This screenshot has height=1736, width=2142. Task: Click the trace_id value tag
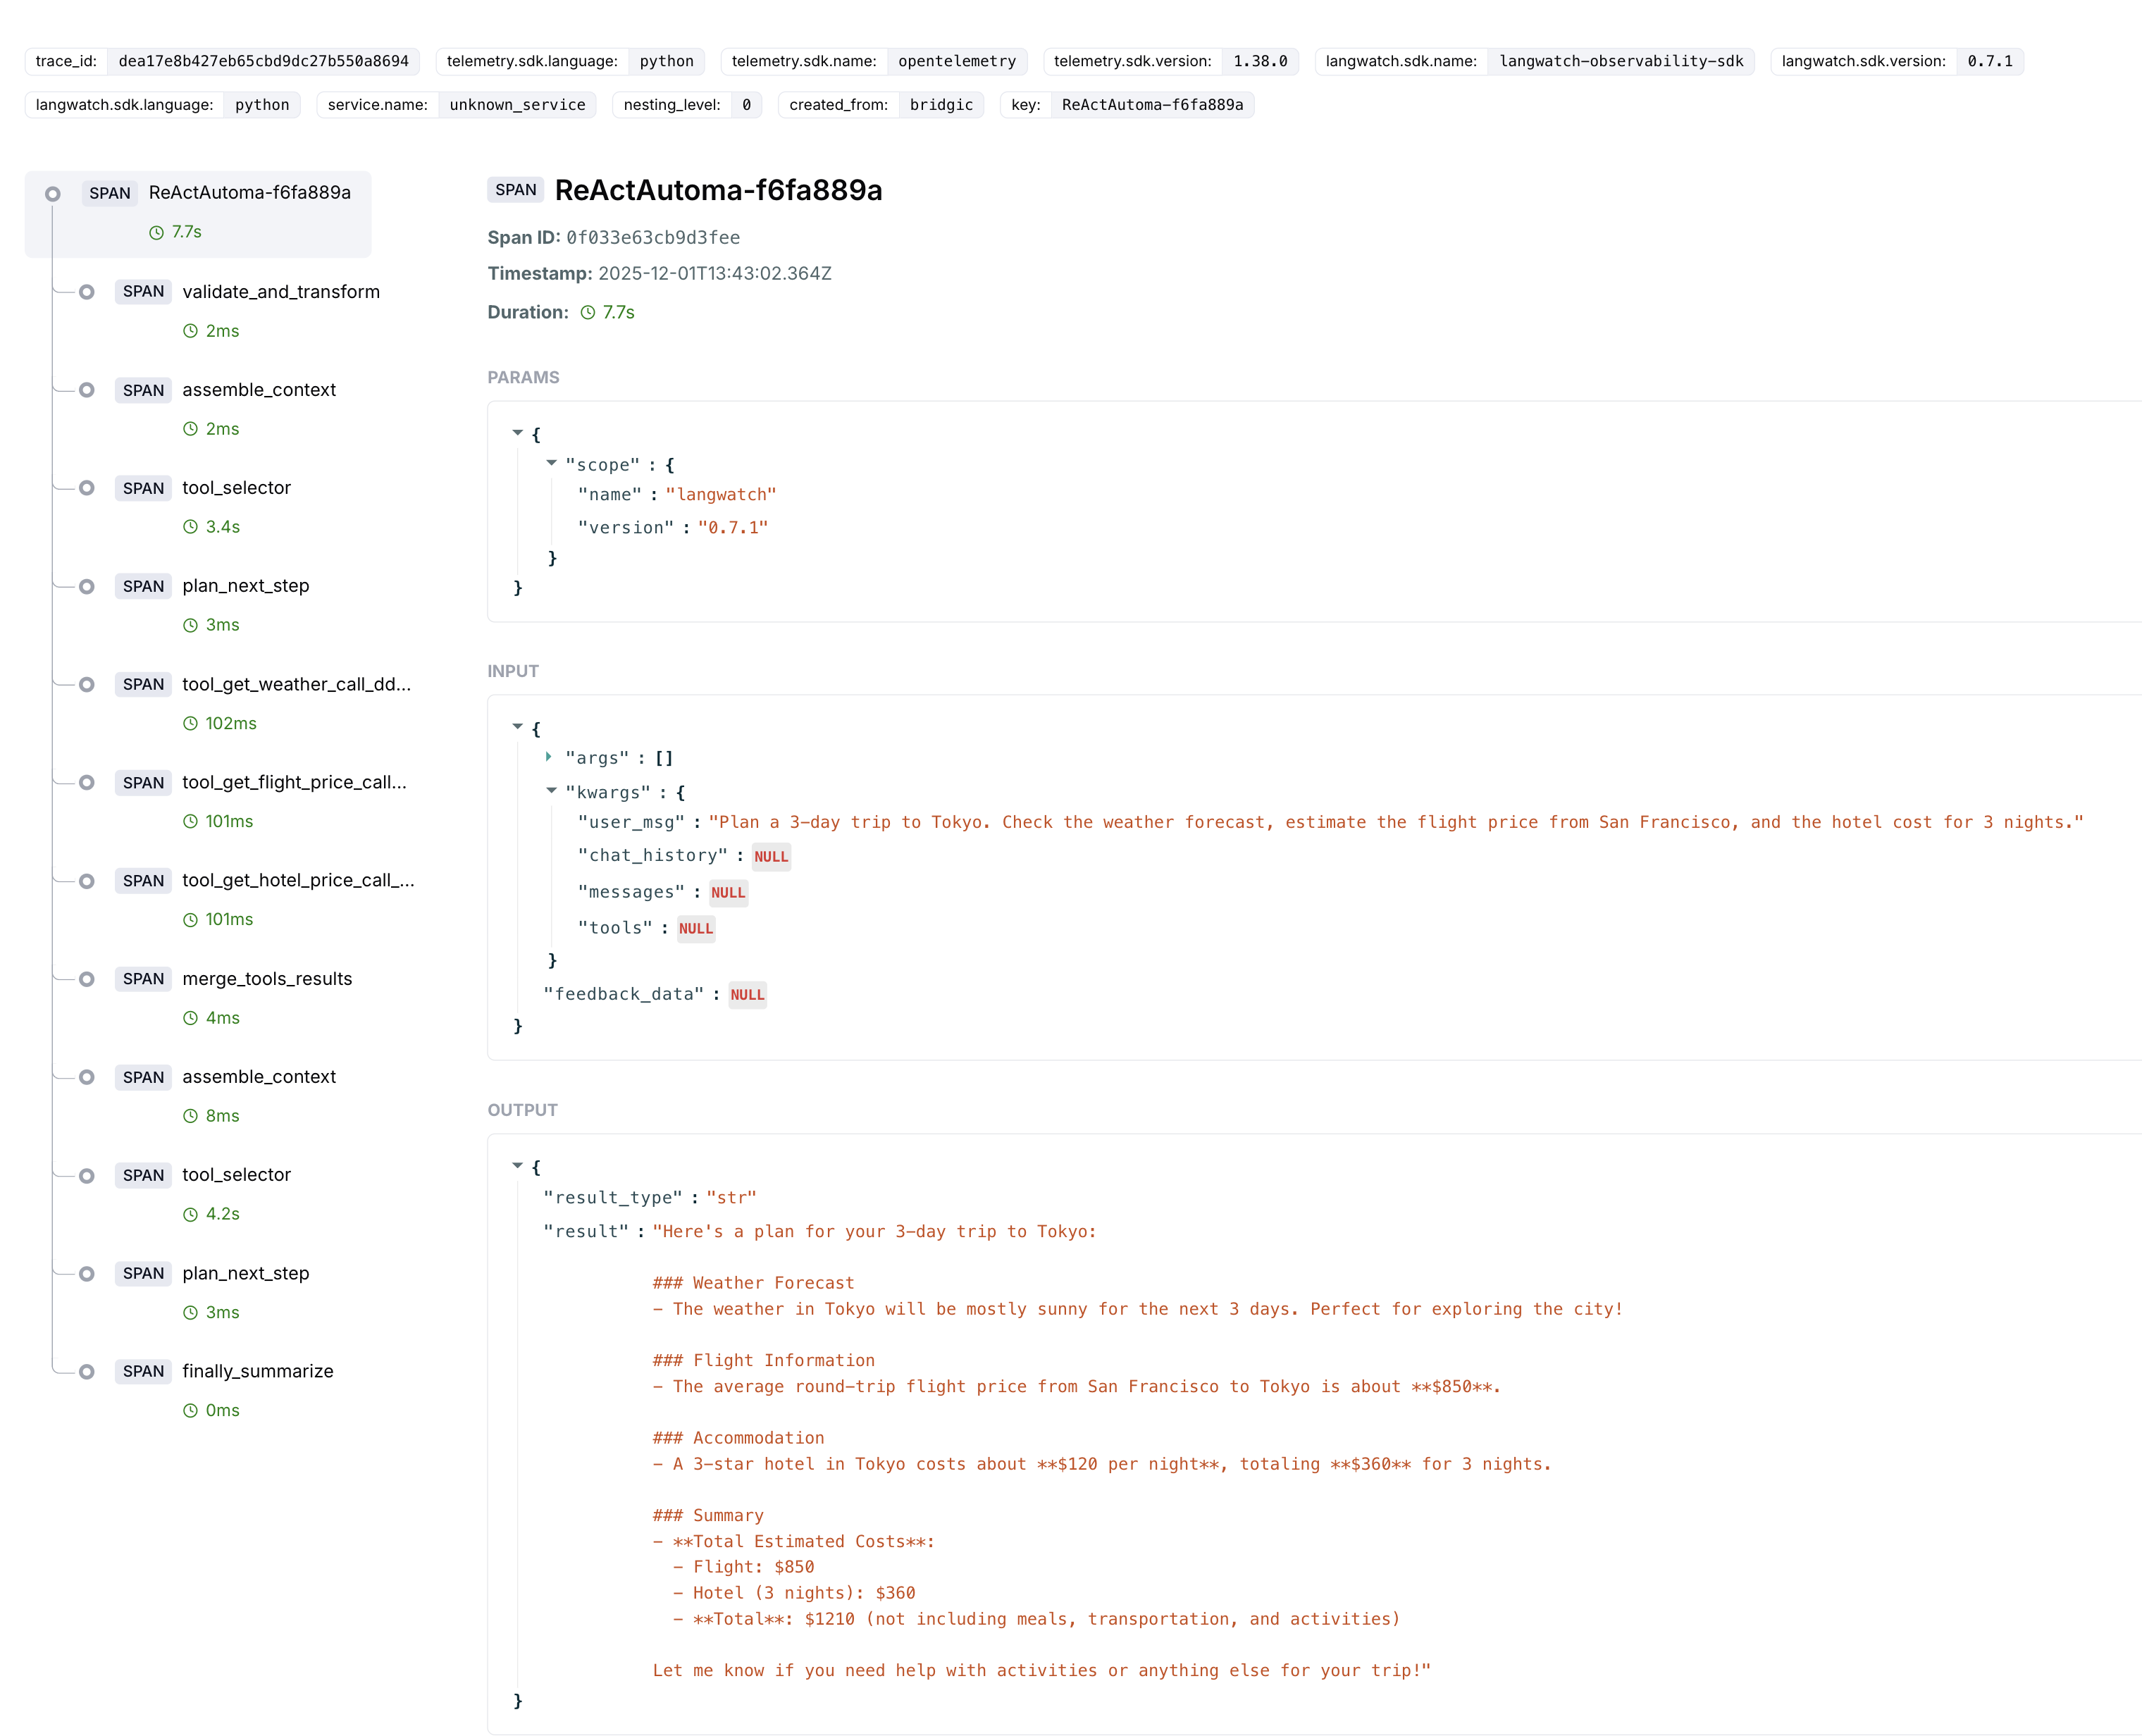(263, 61)
